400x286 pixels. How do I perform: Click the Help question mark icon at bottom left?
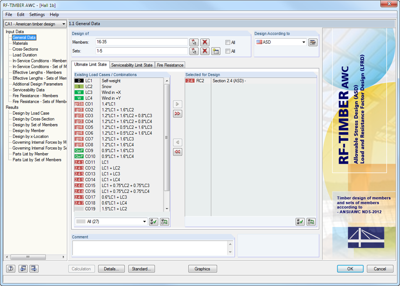coord(11,269)
